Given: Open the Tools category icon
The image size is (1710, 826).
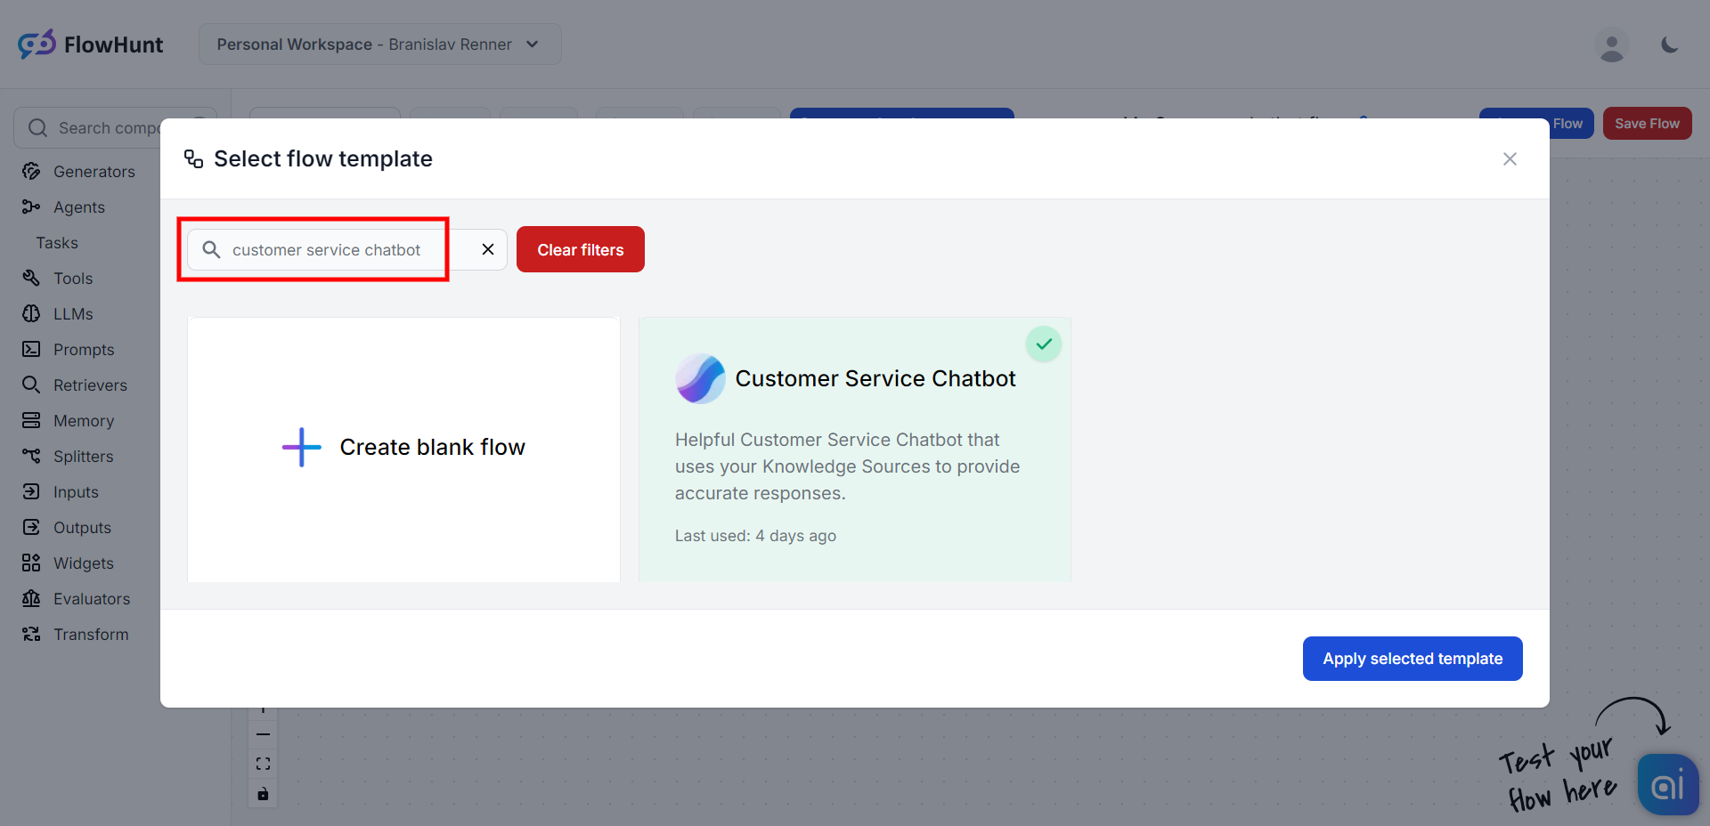Looking at the screenshot, I should pos(31,279).
